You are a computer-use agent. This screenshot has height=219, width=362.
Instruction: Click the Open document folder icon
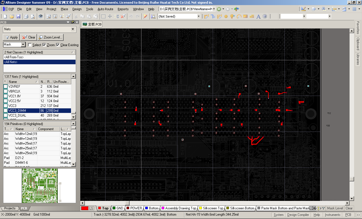coord(12,16)
